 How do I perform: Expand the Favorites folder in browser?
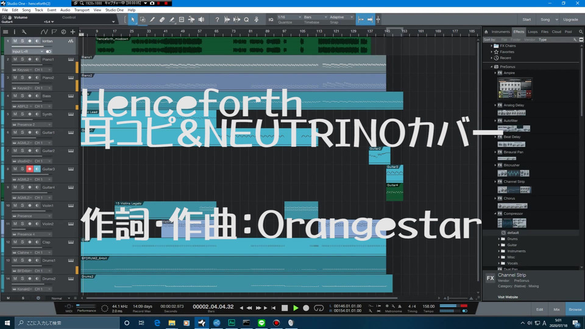click(x=492, y=52)
